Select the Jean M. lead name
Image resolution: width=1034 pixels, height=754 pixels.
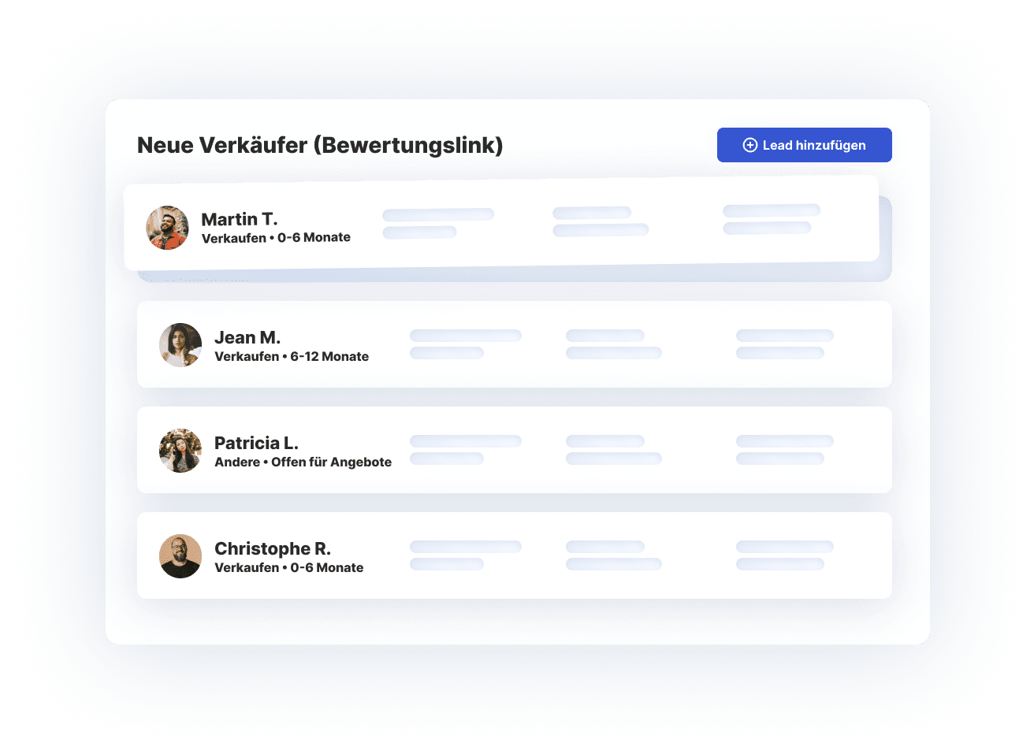[x=247, y=337]
